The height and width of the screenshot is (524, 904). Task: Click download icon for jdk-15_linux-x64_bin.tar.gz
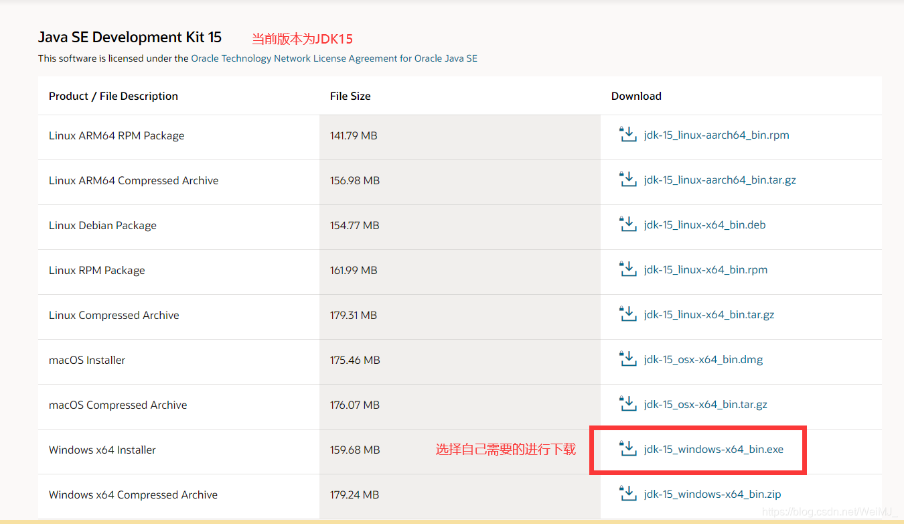[x=627, y=314]
